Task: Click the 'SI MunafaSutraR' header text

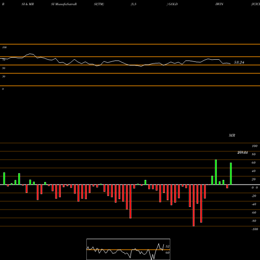Action: coord(64,4)
